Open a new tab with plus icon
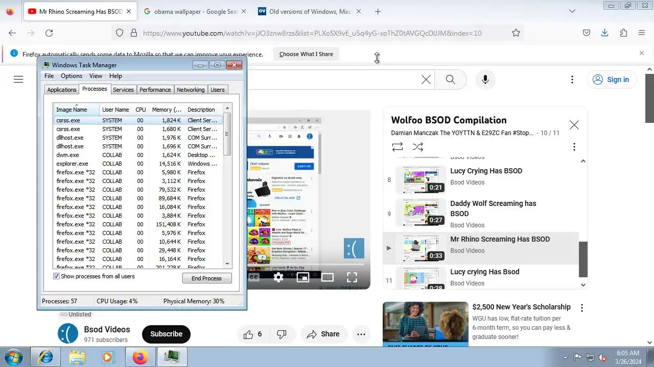Image resolution: width=654 pixels, height=367 pixels. pyautogui.click(x=378, y=11)
